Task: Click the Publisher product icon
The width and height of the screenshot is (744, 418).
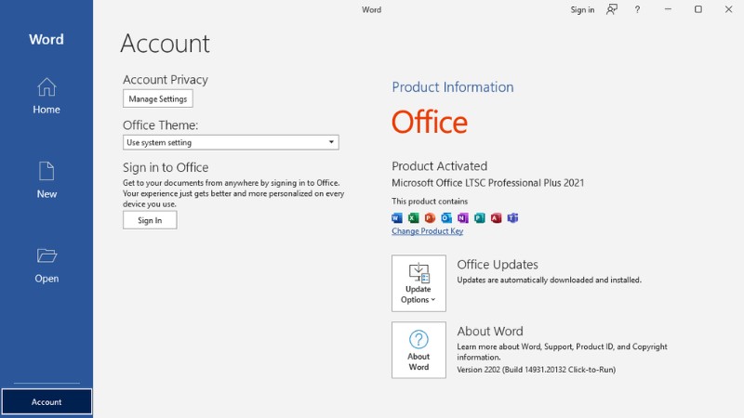Action: [480, 217]
